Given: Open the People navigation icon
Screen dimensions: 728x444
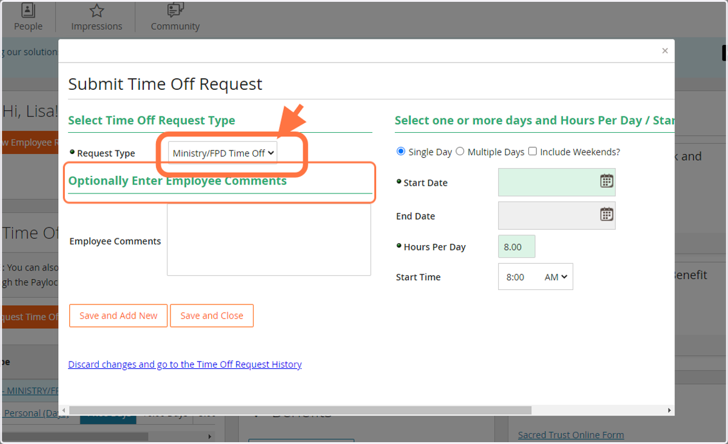Looking at the screenshot, I should (x=28, y=10).
